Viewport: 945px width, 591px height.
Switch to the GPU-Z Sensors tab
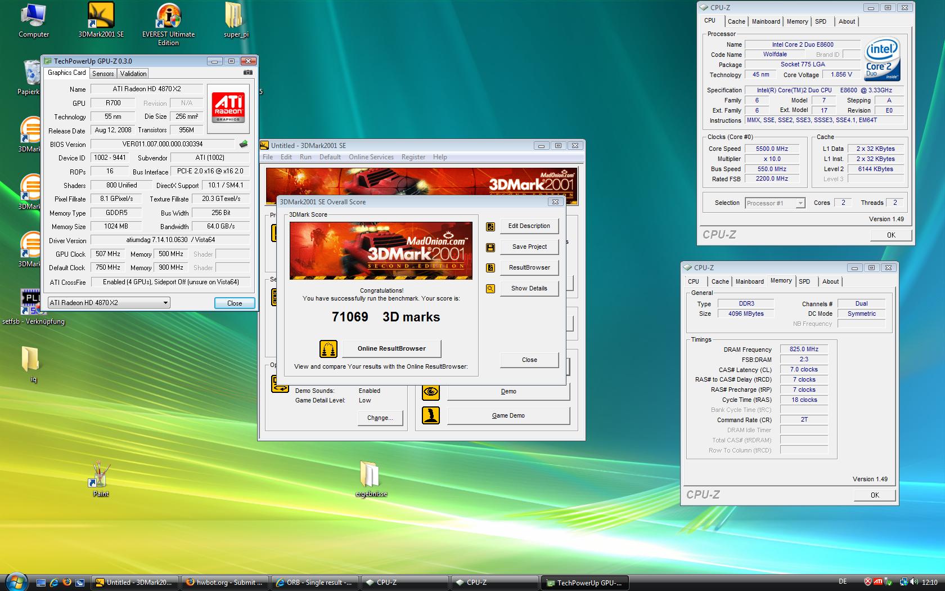(x=103, y=74)
